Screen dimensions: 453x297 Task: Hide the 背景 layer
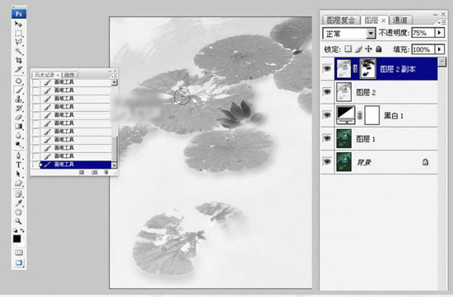[327, 161]
